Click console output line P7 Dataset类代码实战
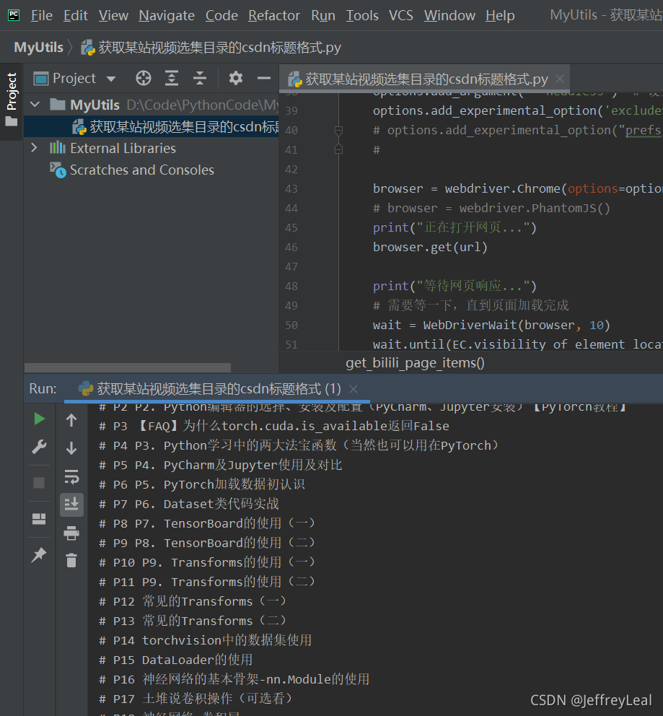Image resolution: width=663 pixels, height=716 pixels. click(x=189, y=505)
